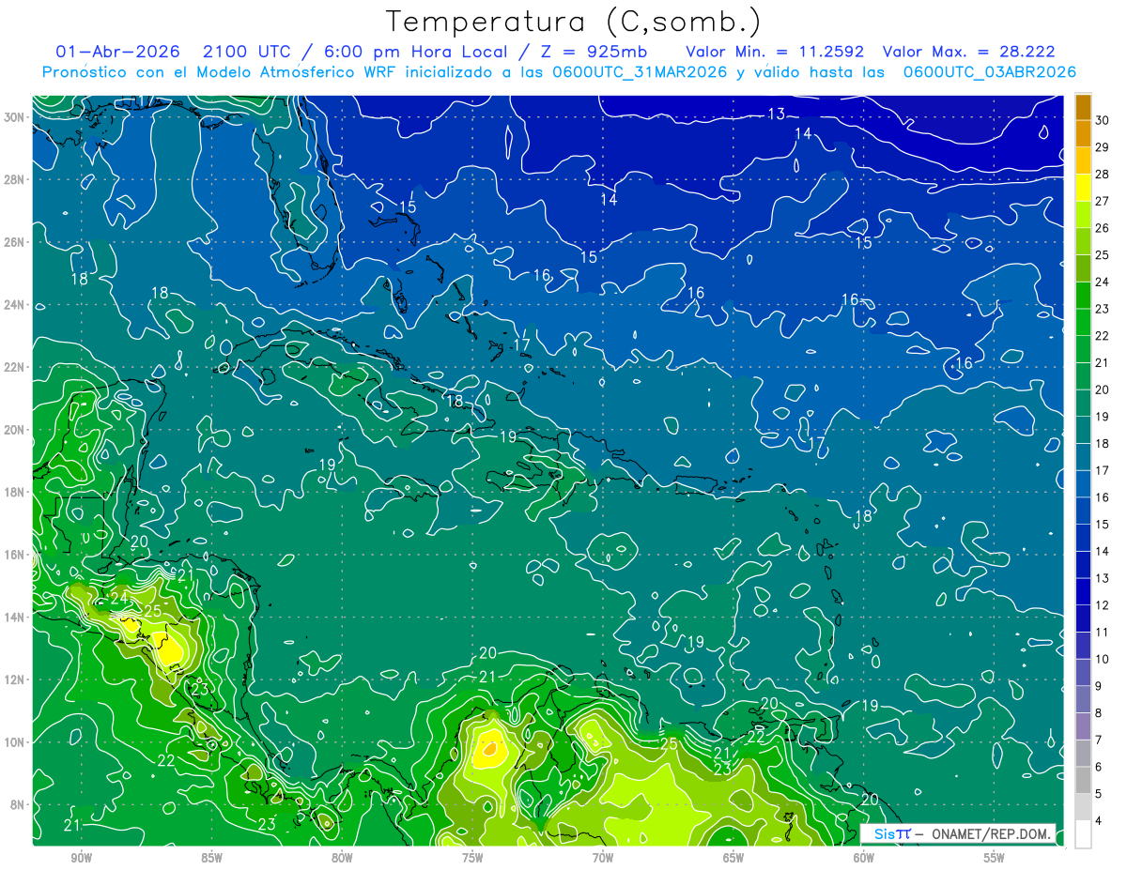This screenshot has height=870, width=1127.
Task: Click the Valor Max. = 28.222 text
Action: 969,52
